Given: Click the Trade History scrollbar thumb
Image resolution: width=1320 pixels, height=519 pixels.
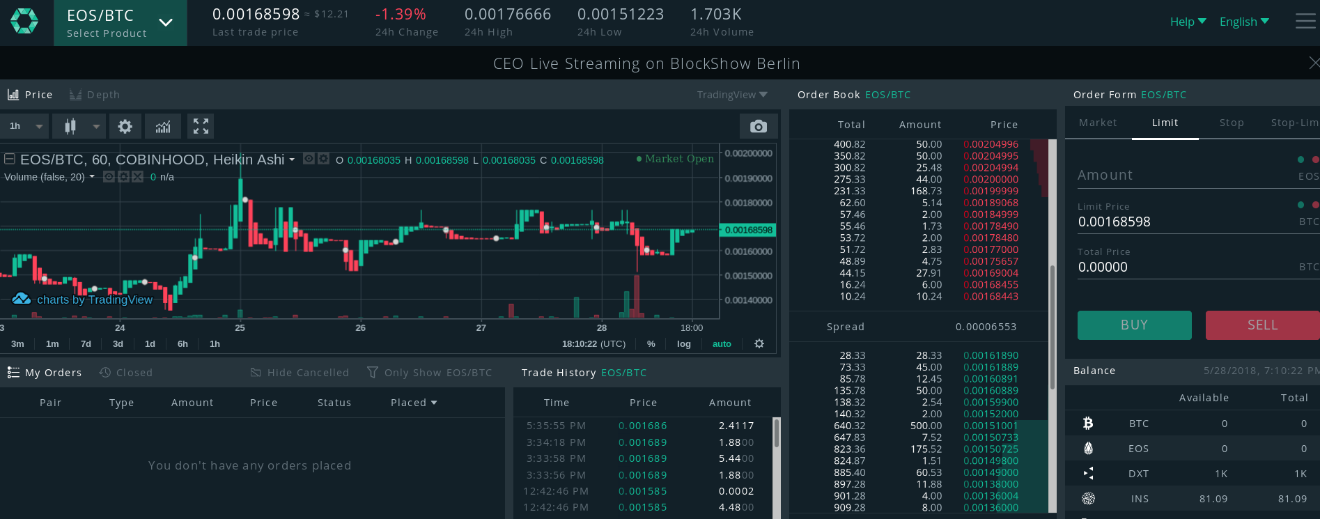Looking at the screenshot, I should tap(777, 433).
